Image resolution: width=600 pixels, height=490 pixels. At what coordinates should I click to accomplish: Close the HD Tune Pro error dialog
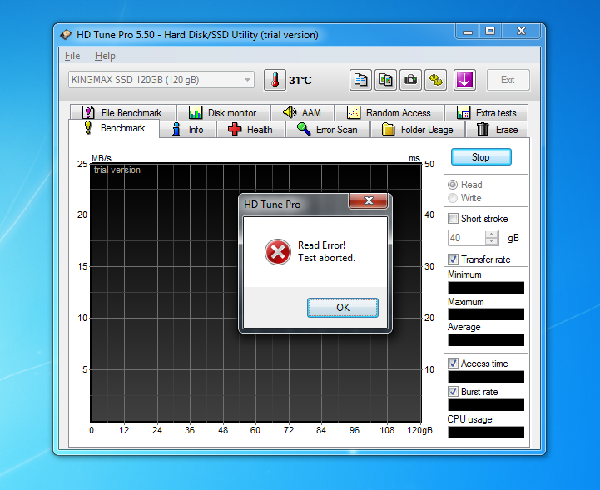point(368,200)
